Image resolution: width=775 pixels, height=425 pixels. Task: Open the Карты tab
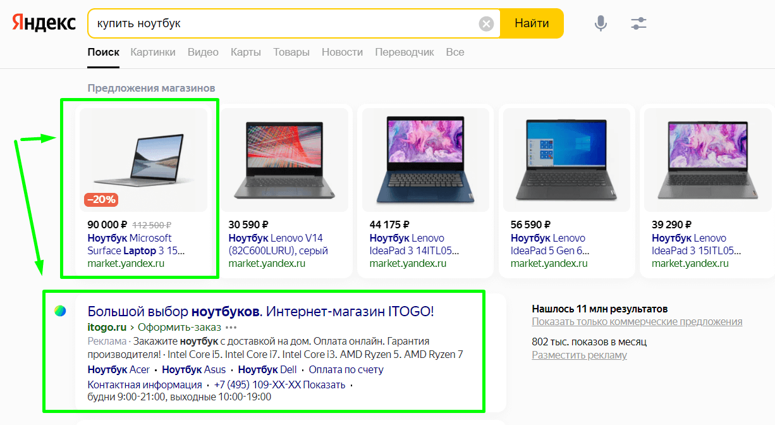pyautogui.click(x=246, y=52)
